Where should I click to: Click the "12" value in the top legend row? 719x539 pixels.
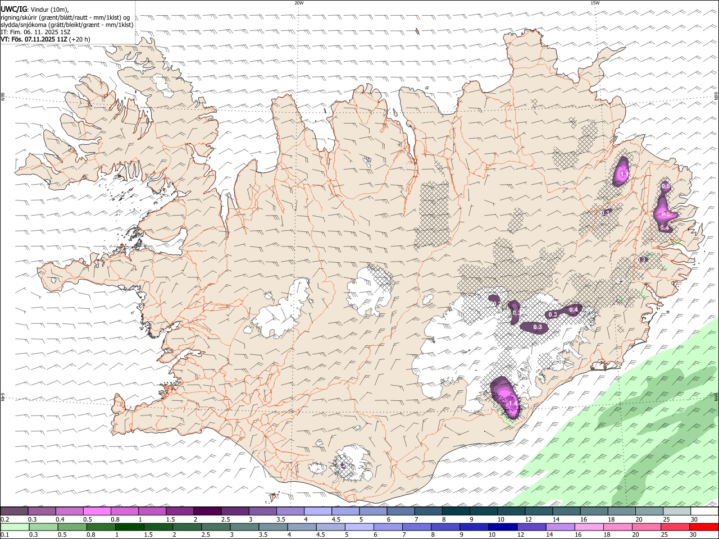coord(528,519)
